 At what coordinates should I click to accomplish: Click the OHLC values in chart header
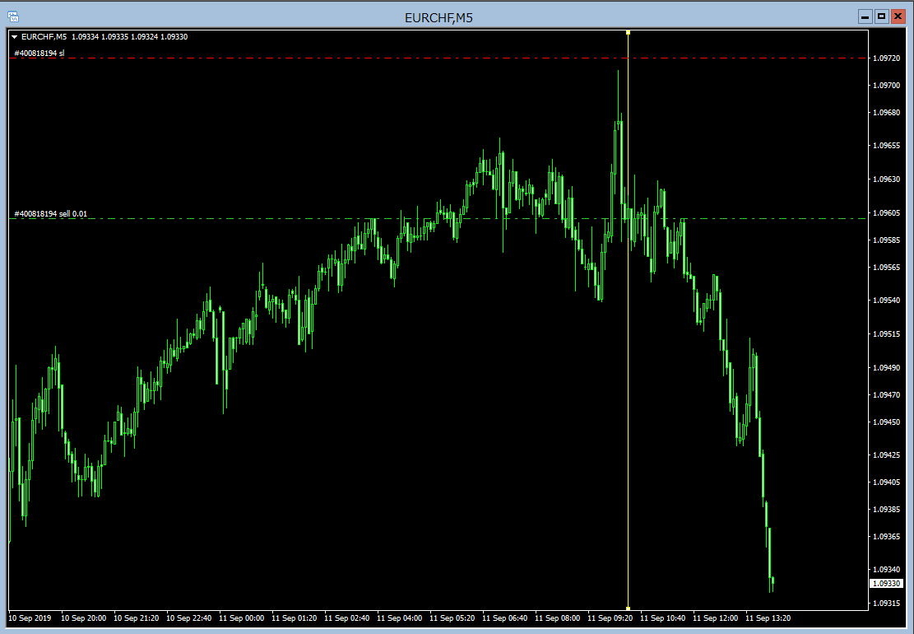coord(129,37)
